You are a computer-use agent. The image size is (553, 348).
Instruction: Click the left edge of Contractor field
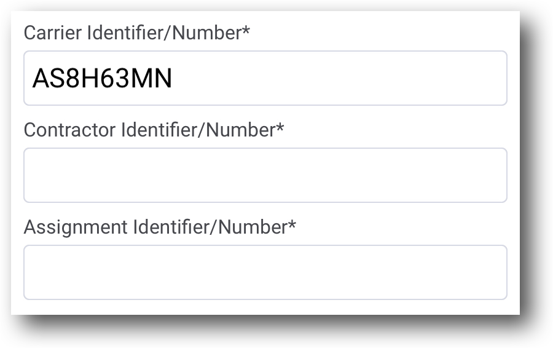click(x=32, y=175)
